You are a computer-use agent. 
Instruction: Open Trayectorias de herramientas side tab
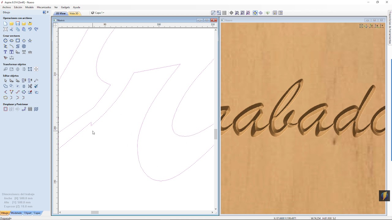390,28
